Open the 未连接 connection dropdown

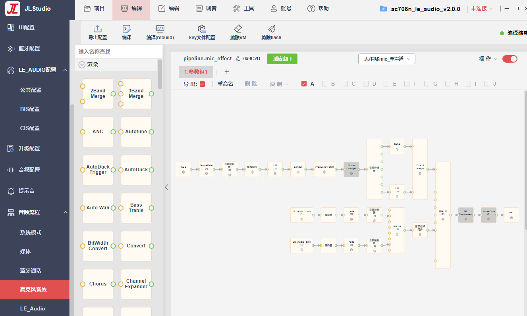coord(482,8)
